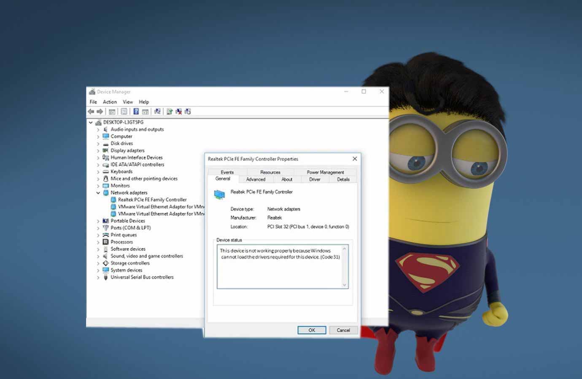Click the OK button

click(312, 330)
